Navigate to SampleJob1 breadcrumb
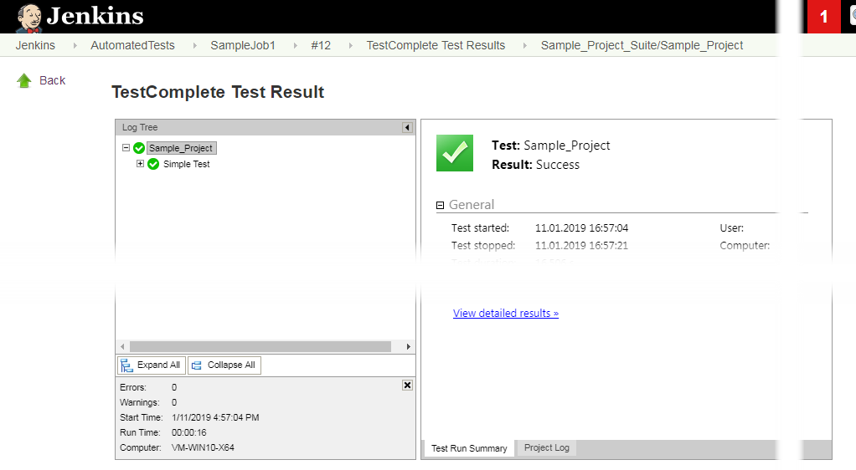 click(243, 45)
